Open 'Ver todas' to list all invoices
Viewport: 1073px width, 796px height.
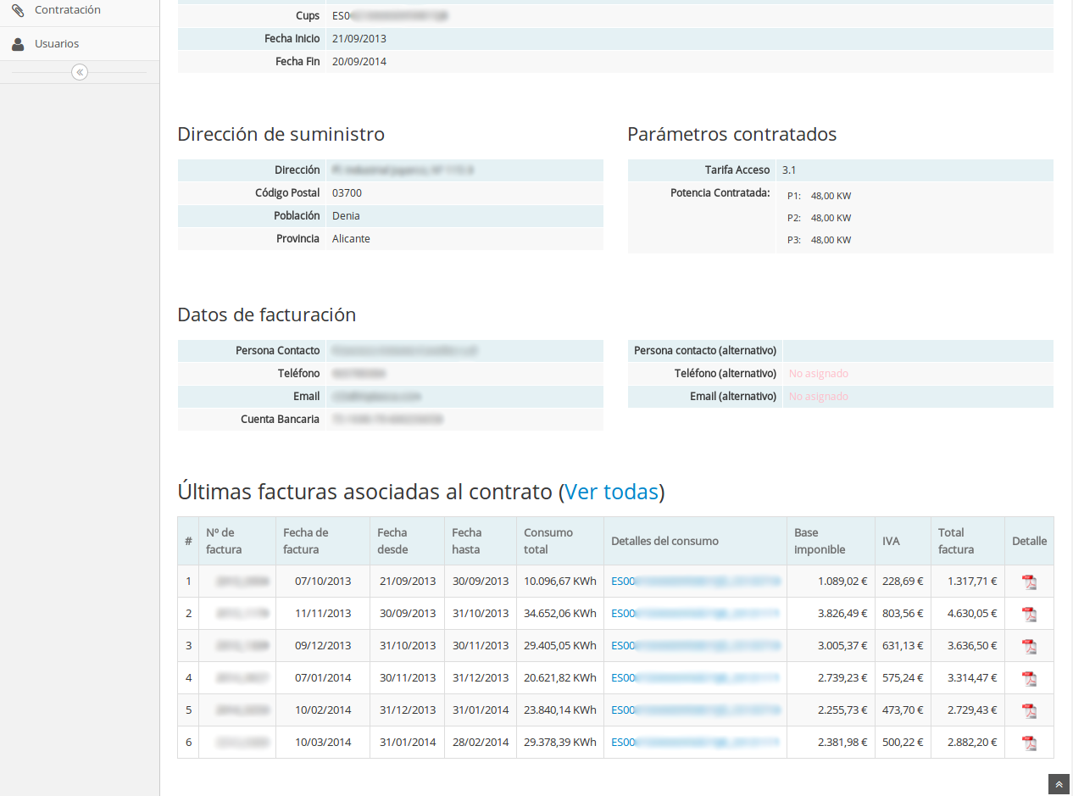(612, 491)
